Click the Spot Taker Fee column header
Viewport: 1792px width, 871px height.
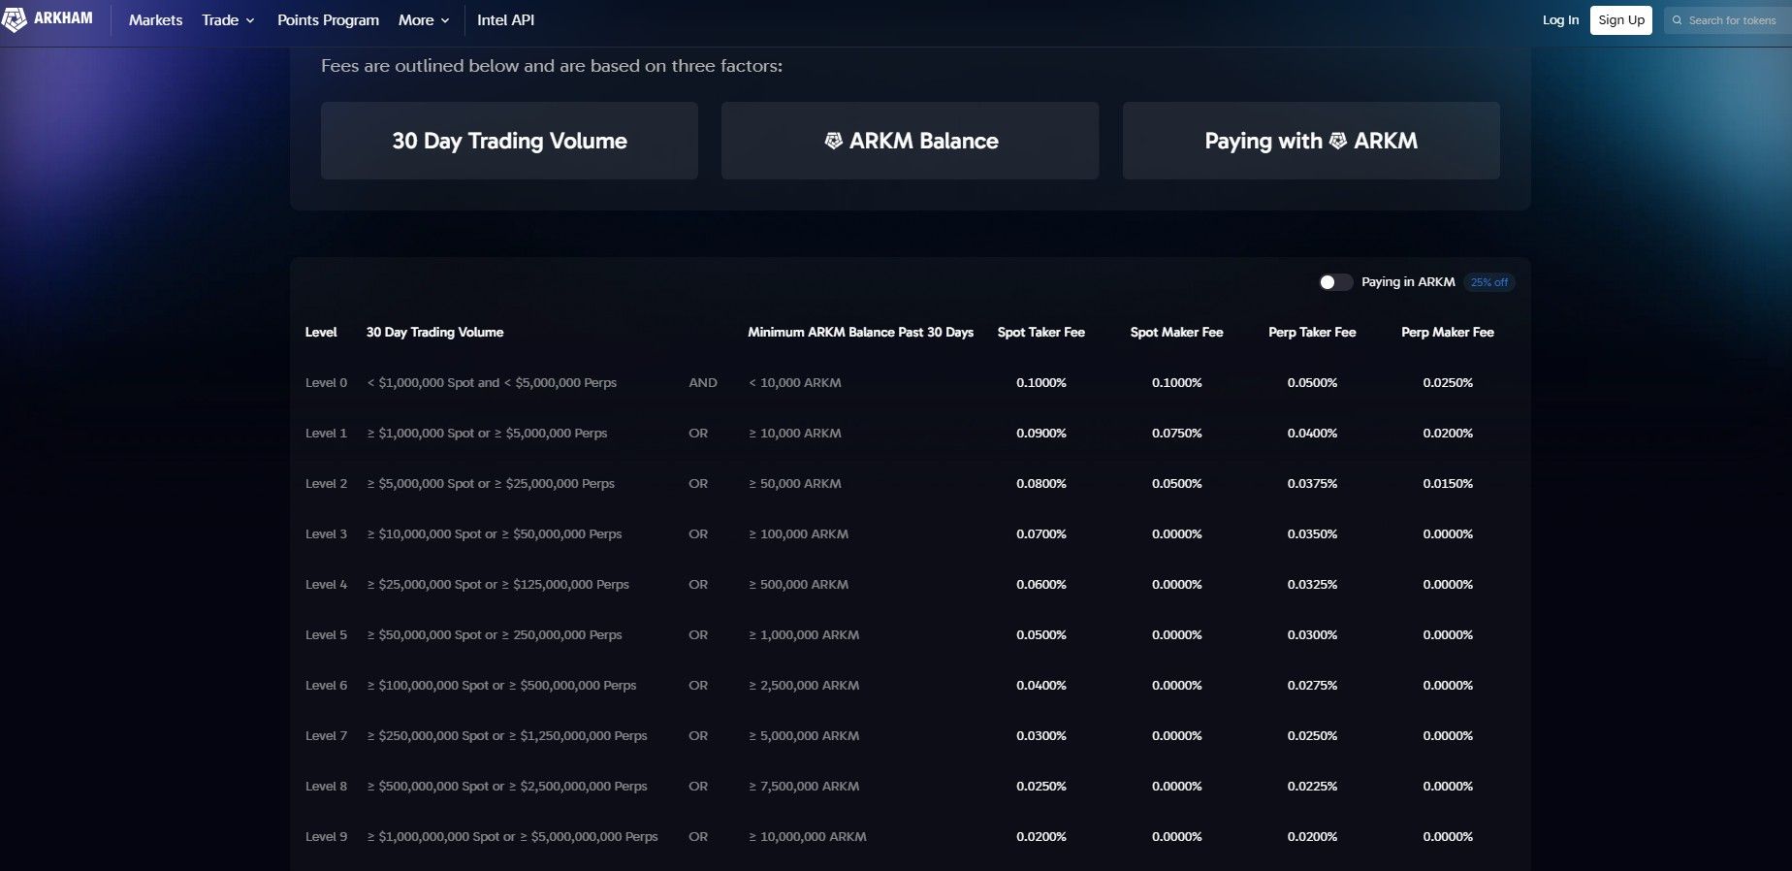(1040, 332)
